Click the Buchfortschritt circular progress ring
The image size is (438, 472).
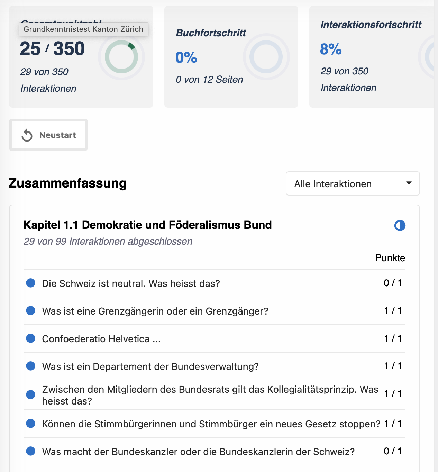pyautogui.click(x=266, y=57)
